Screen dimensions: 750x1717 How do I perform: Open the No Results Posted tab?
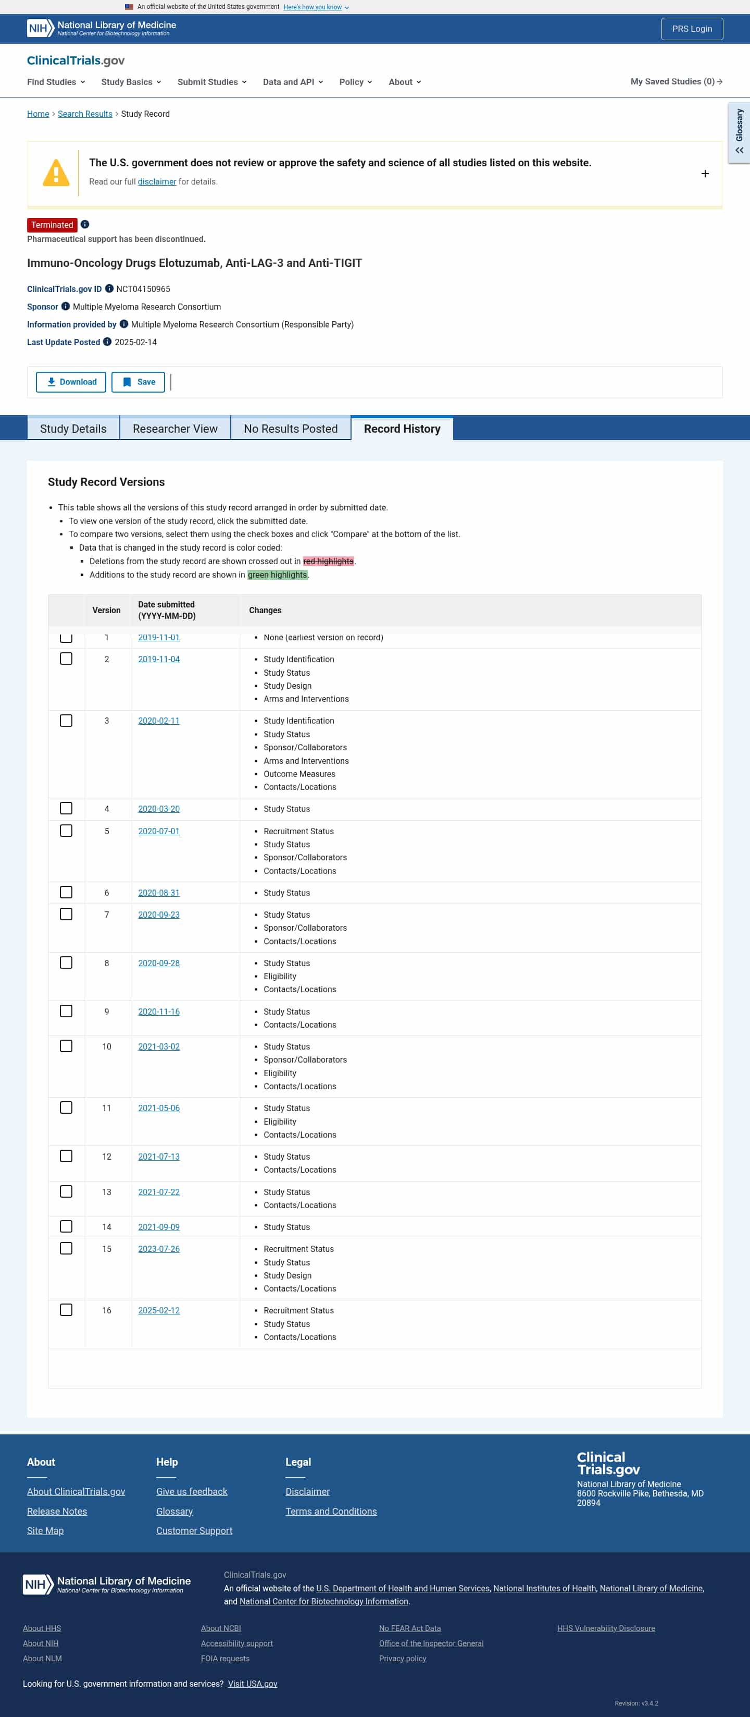click(x=291, y=429)
